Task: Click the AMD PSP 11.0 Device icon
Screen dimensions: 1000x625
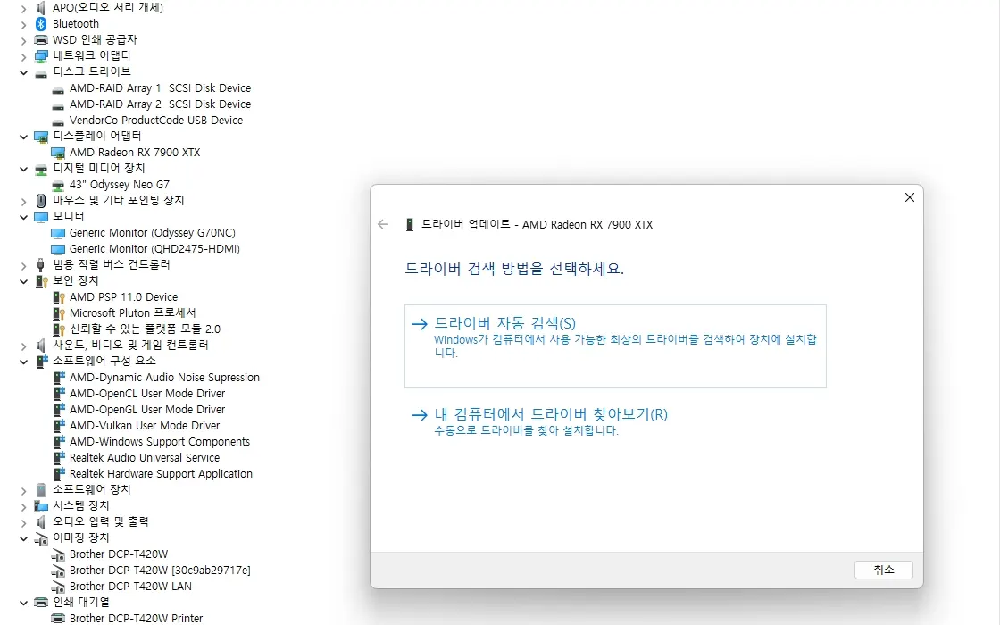Action: click(58, 297)
